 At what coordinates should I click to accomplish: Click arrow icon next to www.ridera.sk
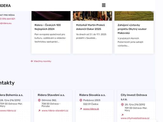(81, 109)
